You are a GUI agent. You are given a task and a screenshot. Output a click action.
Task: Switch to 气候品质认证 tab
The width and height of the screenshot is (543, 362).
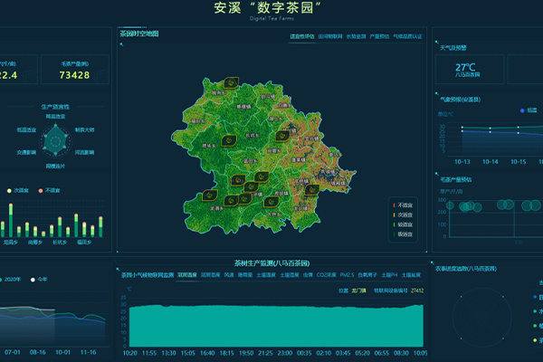click(x=407, y=37)
